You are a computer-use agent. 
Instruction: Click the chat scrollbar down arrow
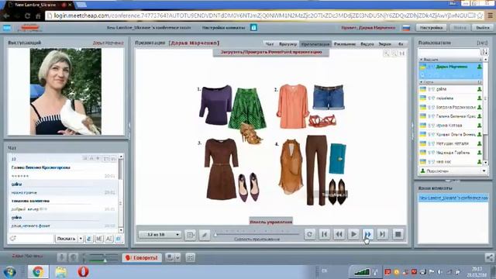click(121, 230)
